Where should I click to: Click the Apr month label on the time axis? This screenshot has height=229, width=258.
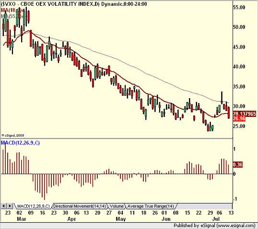[x=72, y=219]
